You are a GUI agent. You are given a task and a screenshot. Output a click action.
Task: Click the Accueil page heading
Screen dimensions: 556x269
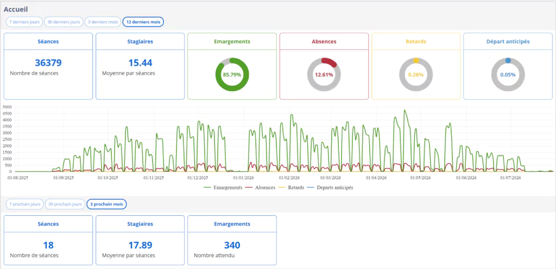pyautogui.click(x=16, y=9)
